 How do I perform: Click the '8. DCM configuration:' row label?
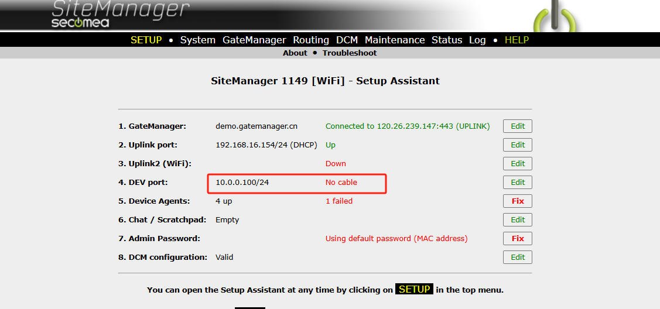tap(163, 257)
